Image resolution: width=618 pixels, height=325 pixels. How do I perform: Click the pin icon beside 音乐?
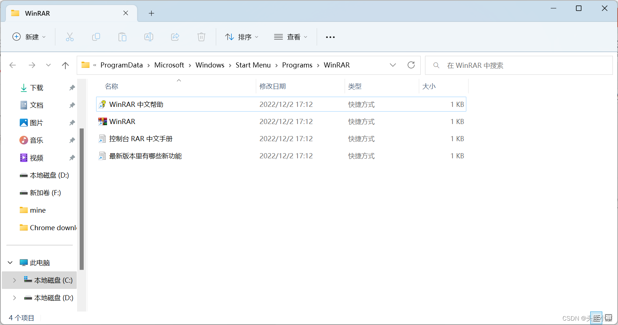(x=72, y=140)
